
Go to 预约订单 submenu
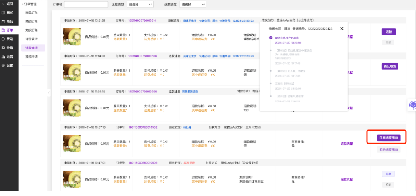tap(32, 22)
